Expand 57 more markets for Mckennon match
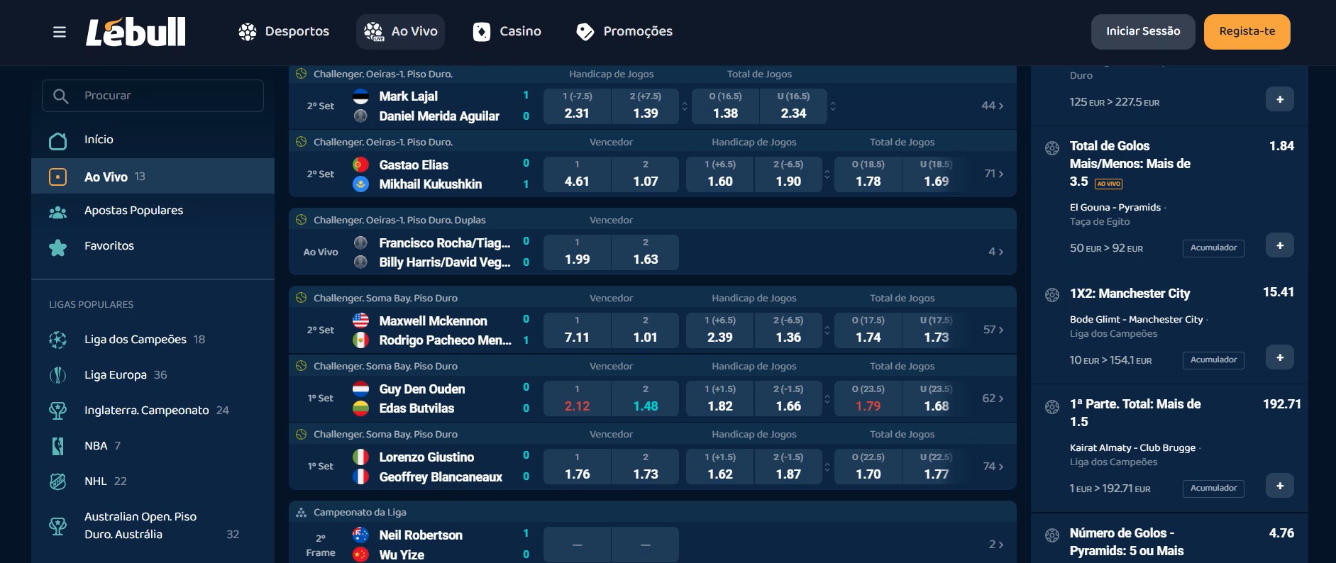Viewport: 1336px width, 563px height. pos(993,330)
